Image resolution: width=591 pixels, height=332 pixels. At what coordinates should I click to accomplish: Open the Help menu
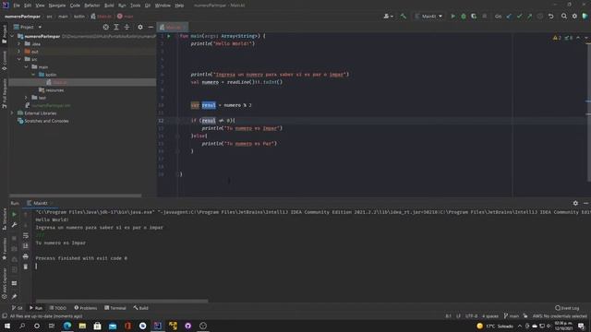tap(179, 6)
